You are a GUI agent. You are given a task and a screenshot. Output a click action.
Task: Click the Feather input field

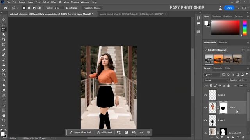coord(59,8)
